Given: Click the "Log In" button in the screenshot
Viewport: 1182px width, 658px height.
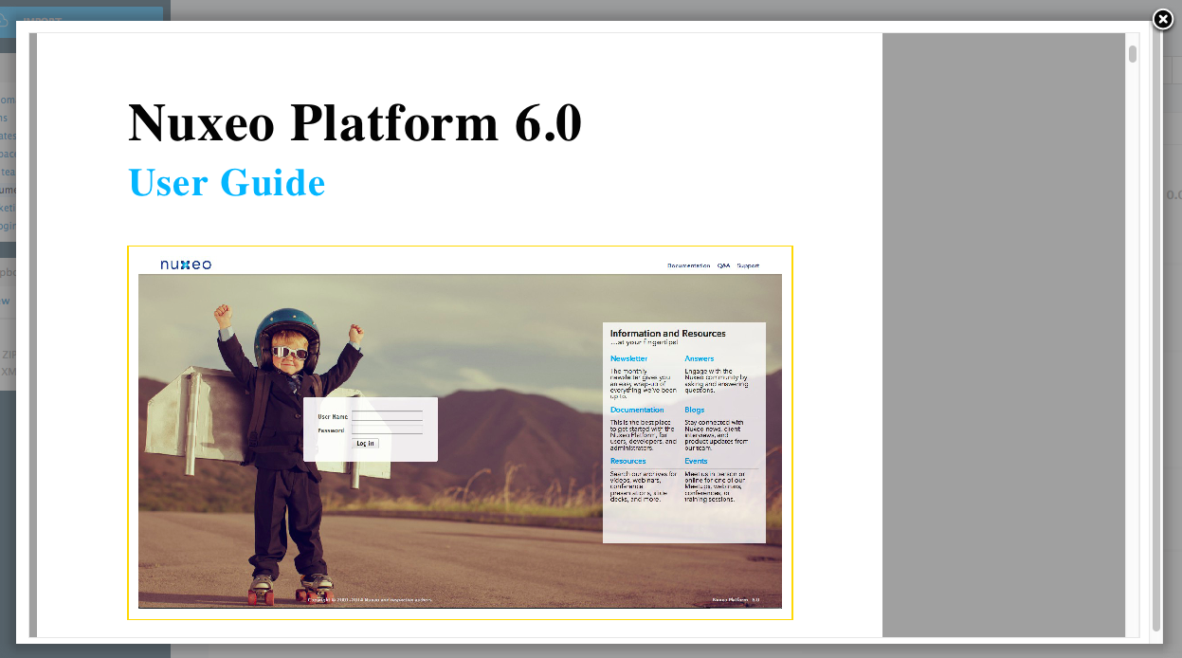Looking at the screenshot, I should click(x=365, y=443).
